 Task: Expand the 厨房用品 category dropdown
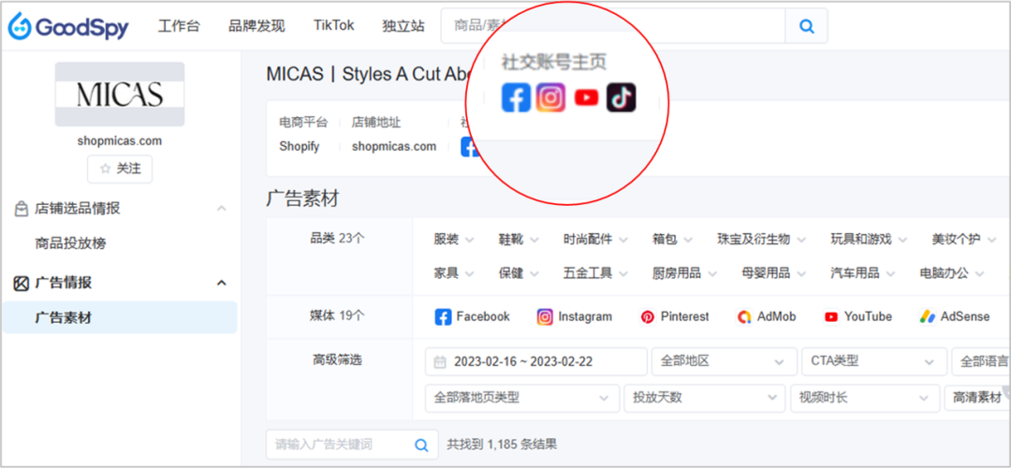[684, 273]
